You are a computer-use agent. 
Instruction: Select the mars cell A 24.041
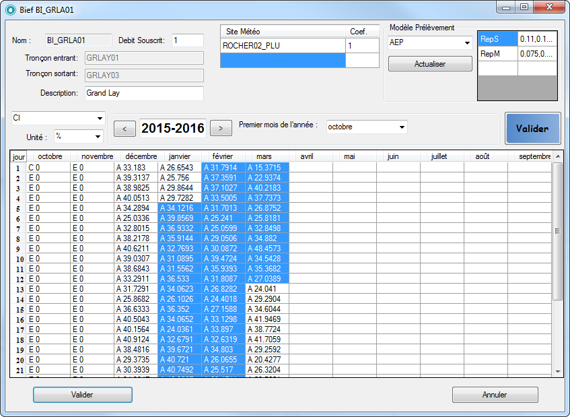tap(267, 289)
